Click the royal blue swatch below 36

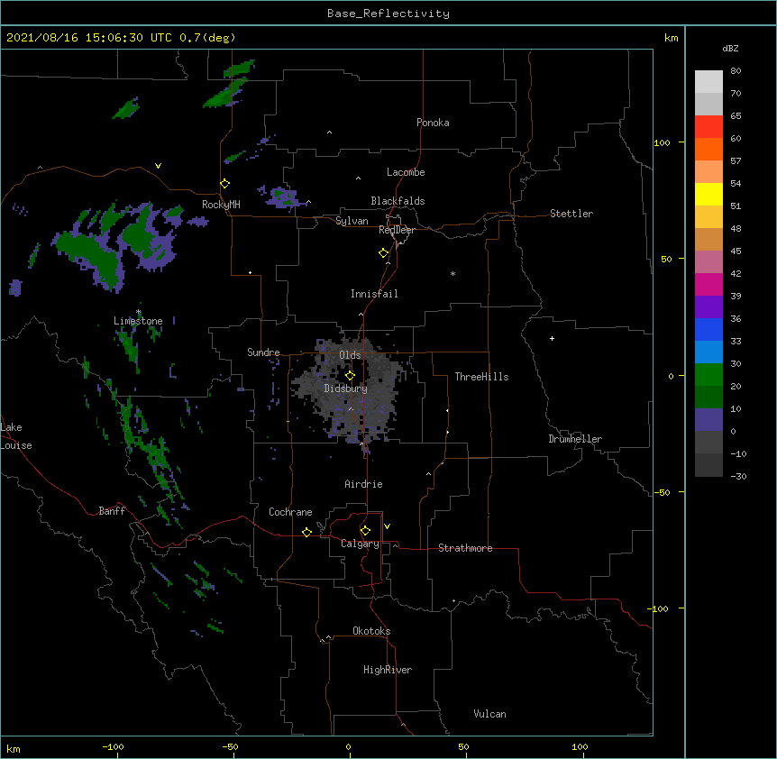[708, 329]
